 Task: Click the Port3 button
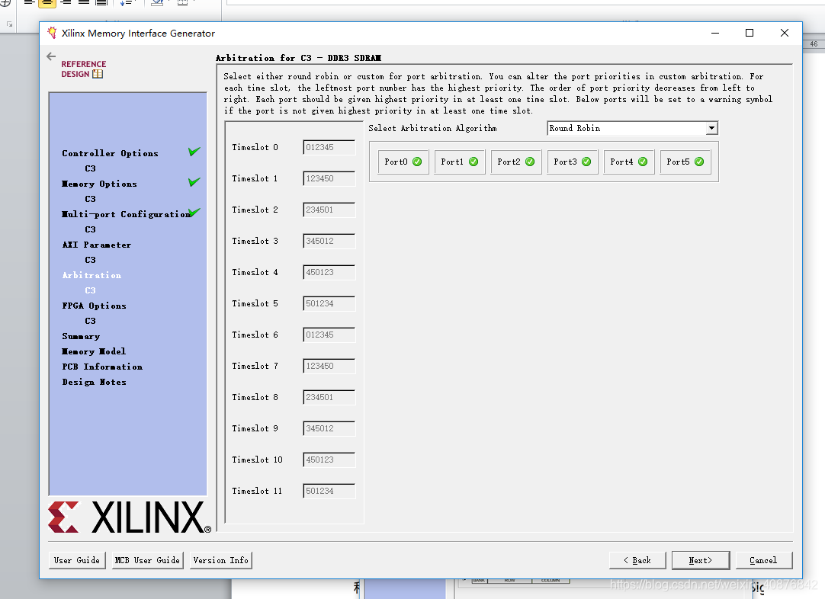click(x=573, y=162)
